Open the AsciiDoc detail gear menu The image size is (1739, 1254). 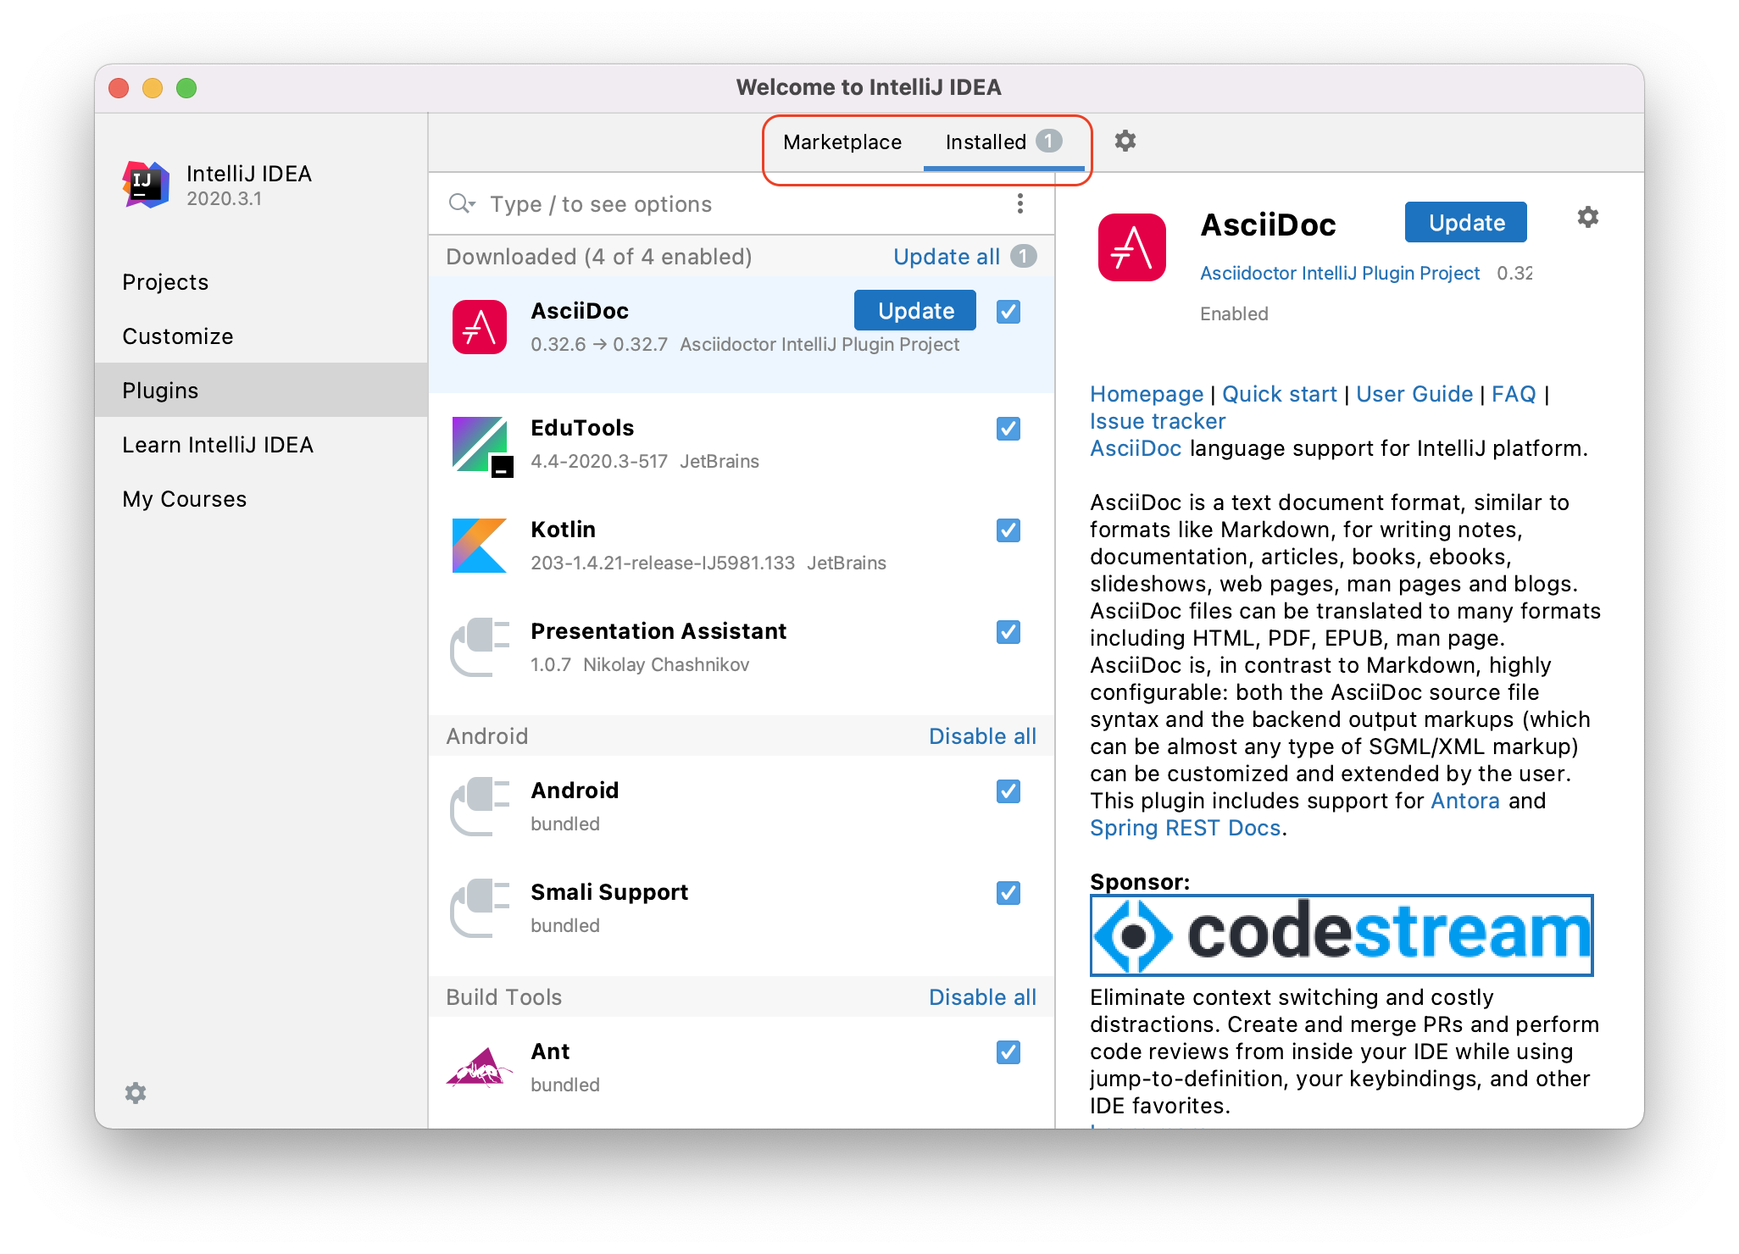(1587, 218)
